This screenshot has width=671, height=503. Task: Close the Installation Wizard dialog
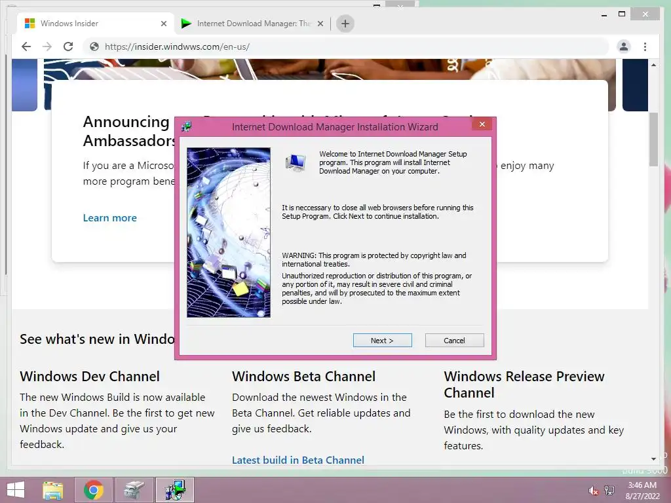click(x=482, y=124)
